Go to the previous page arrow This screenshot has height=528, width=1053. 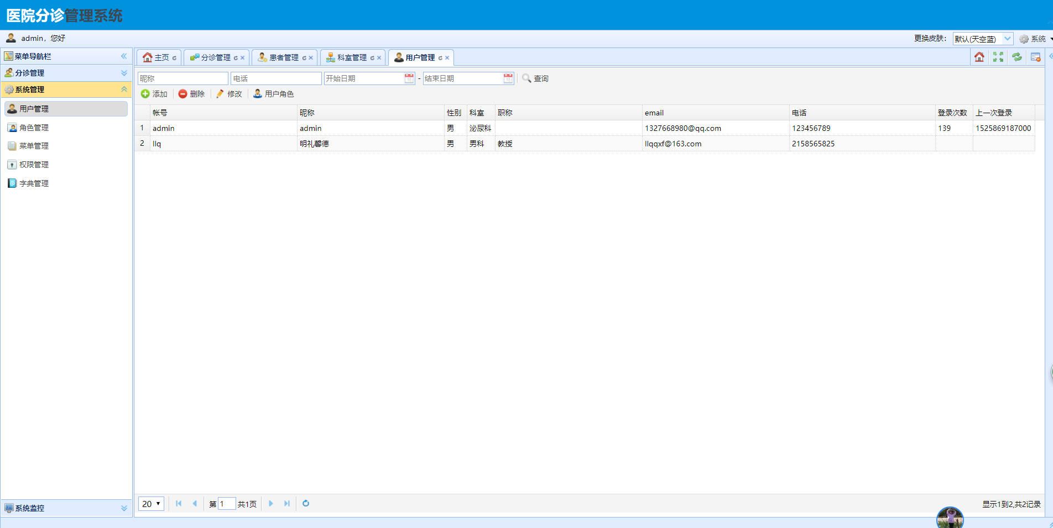point(195,503)
